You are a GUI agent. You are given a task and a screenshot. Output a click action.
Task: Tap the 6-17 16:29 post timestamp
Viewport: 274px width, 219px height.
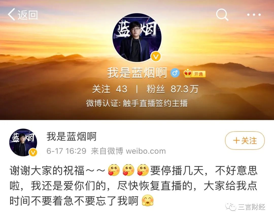click(66, 151)
